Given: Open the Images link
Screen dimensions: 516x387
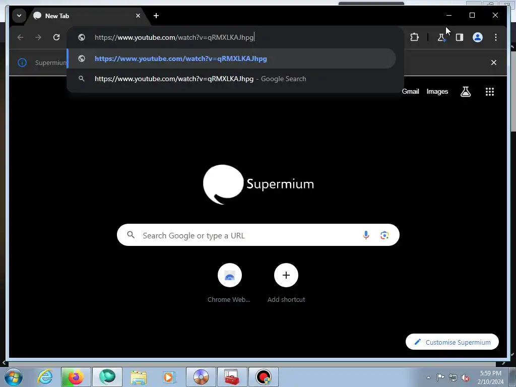Looking at the screenshot, I should (x=437, y=92).
